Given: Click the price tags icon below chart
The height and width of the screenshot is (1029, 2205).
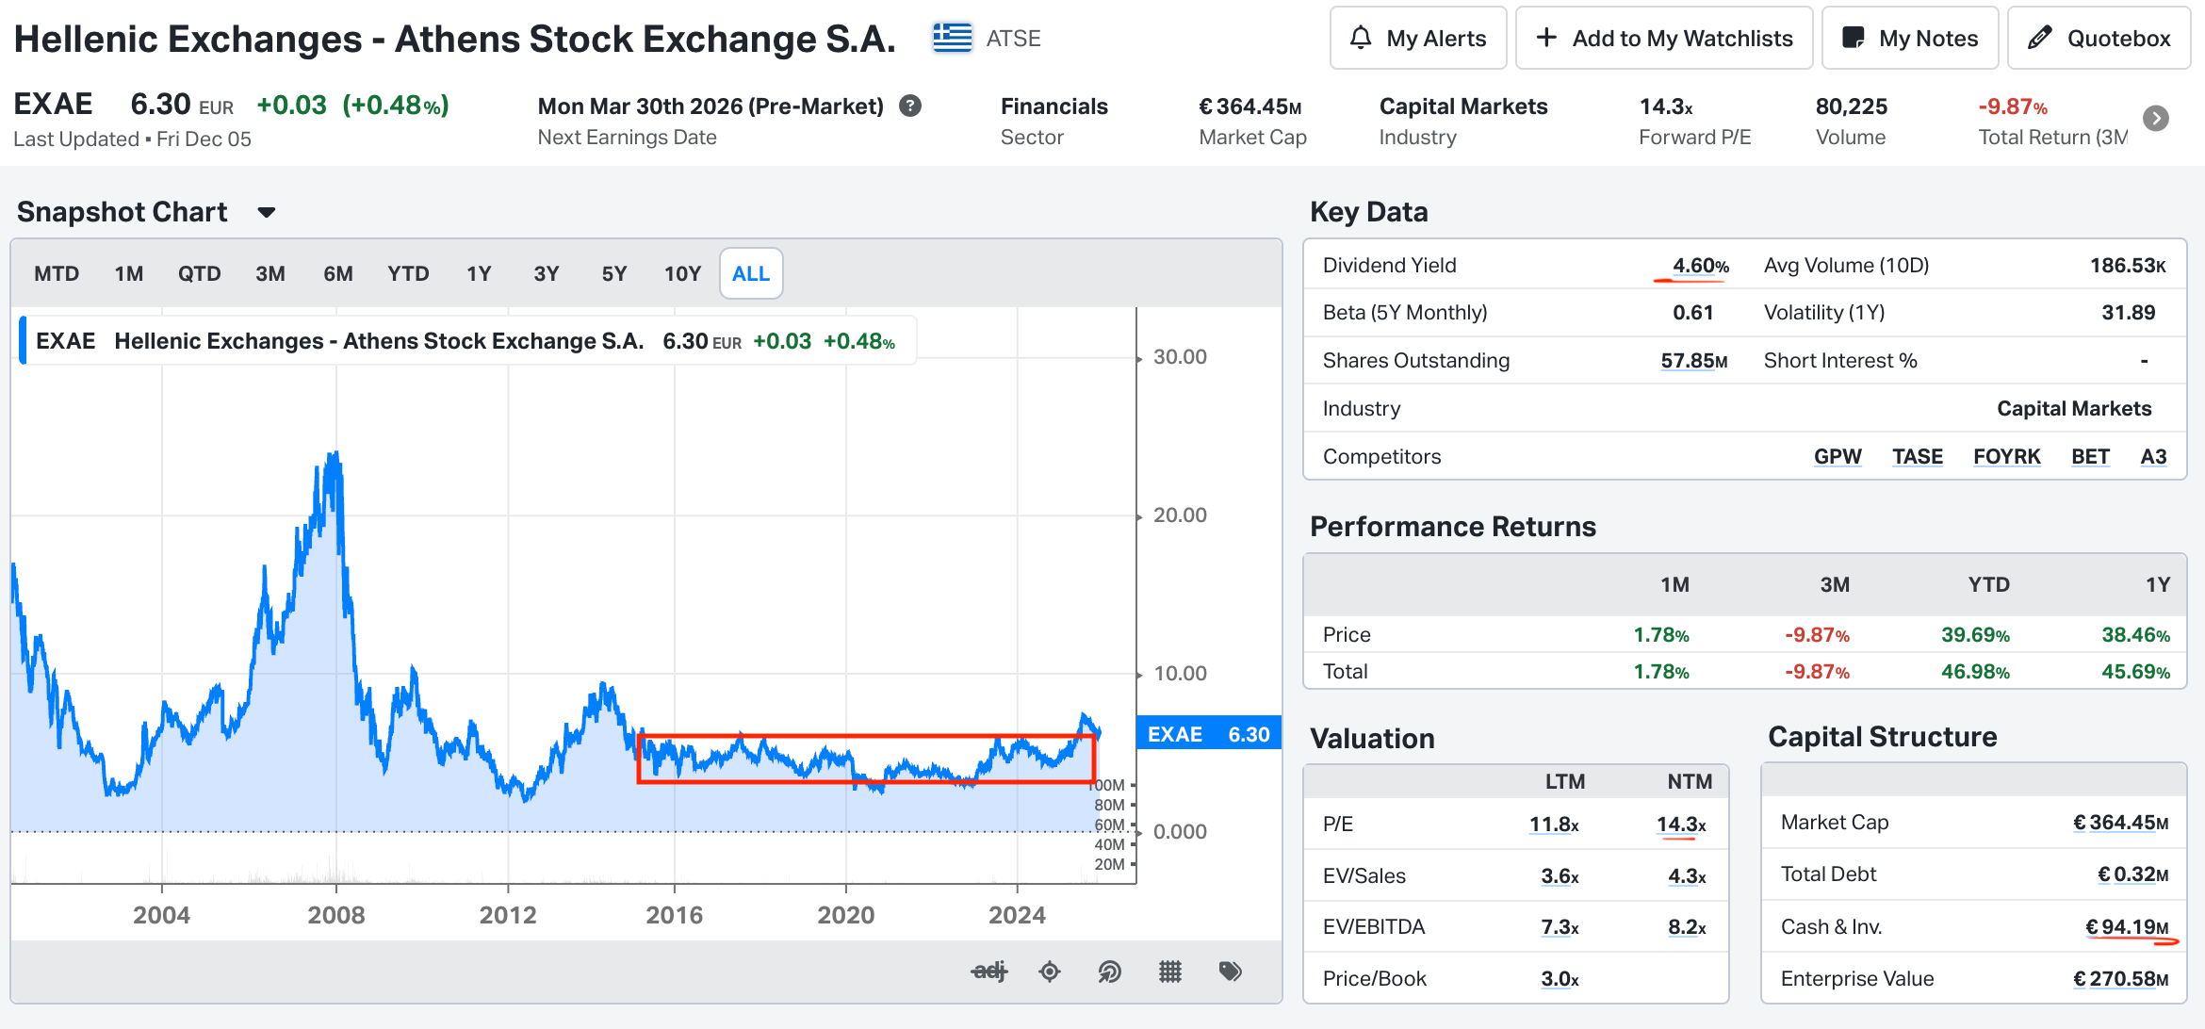Looking at the screenshot, I should (x=1231, y=972).
